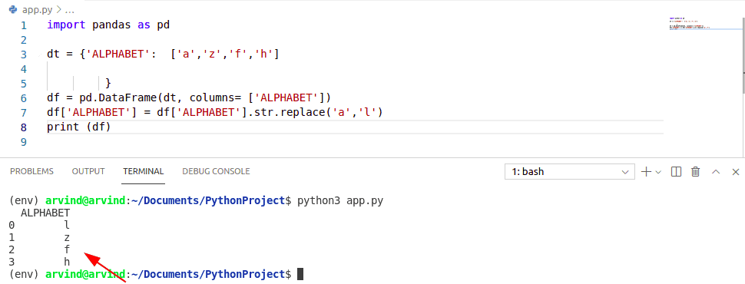Open the launch profile arrow beside plus

point(658,172)
